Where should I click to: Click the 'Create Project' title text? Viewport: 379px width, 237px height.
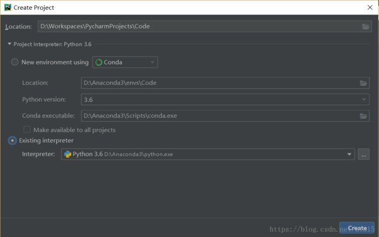(x=34, y=8)
